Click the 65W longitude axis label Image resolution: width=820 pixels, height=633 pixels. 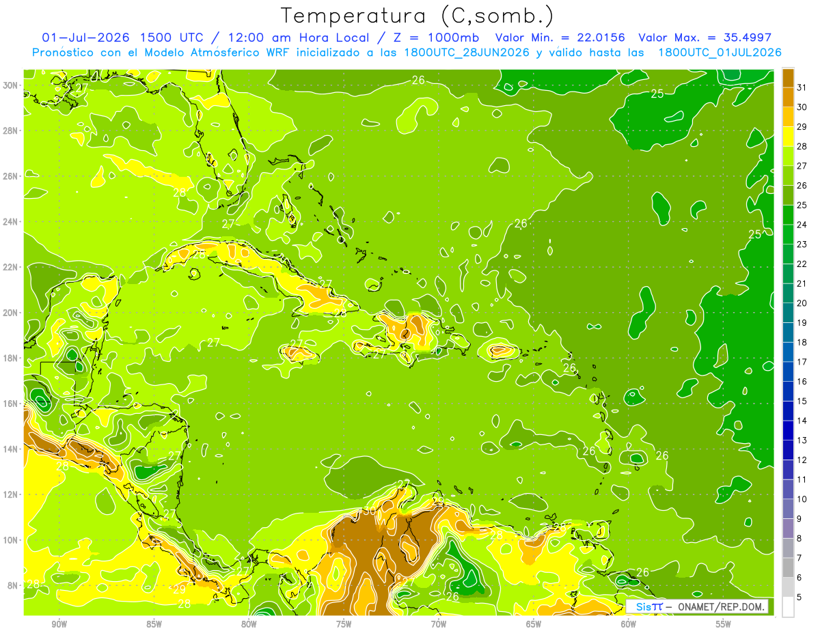point(534,624)
